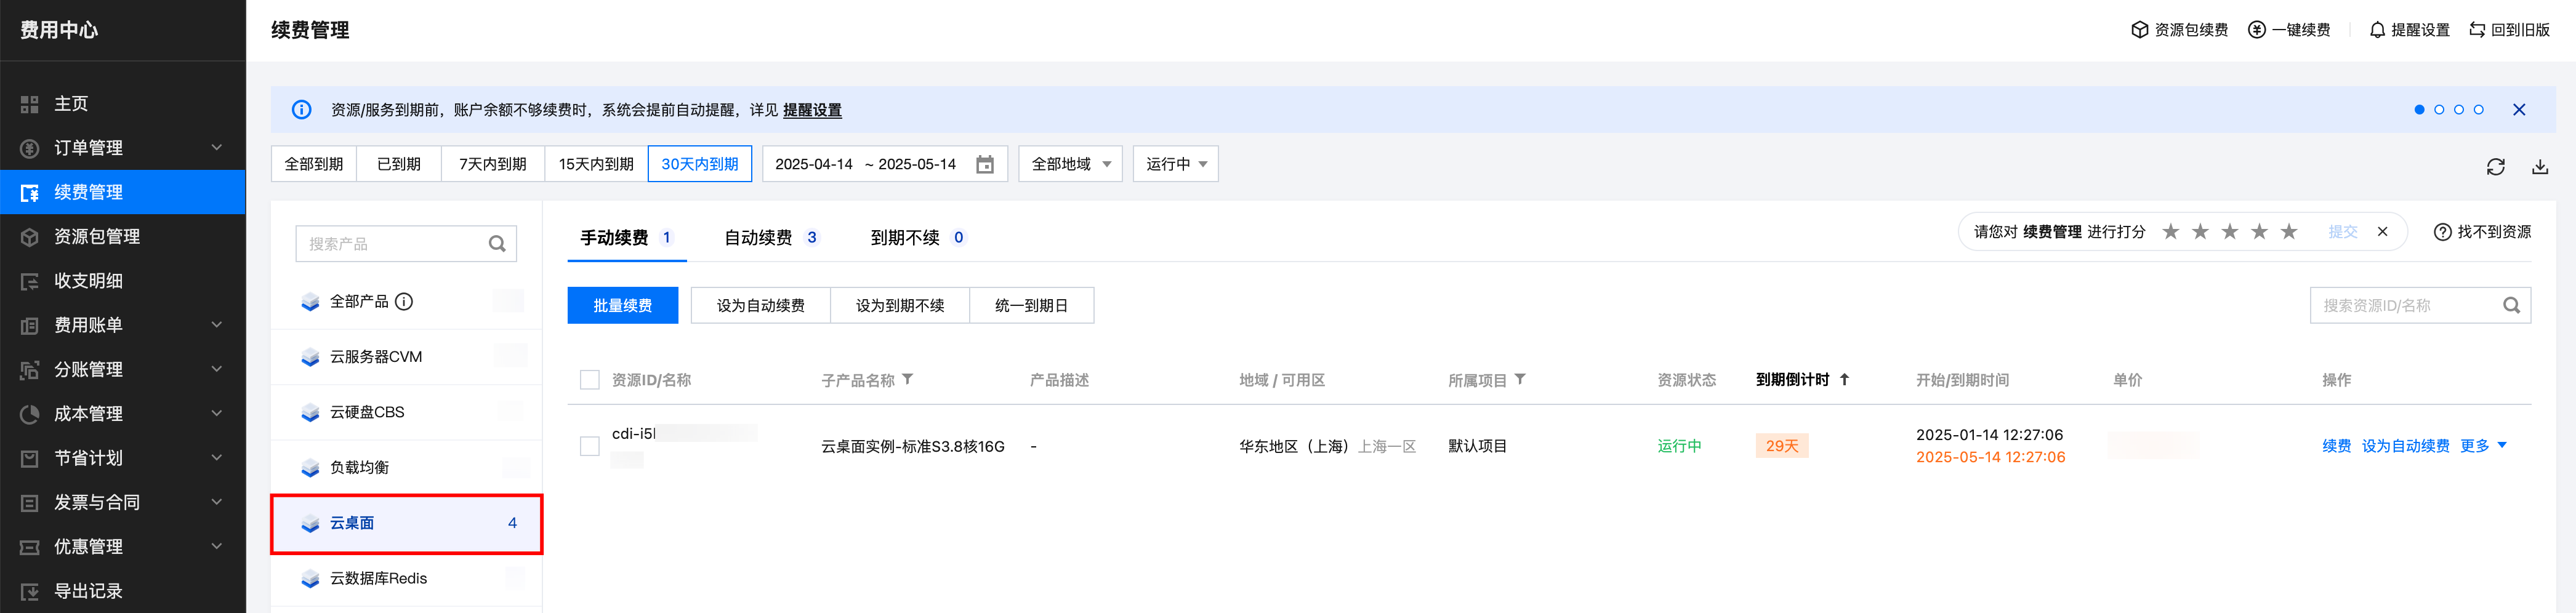This screenshot has height=613, width=2576.
Task: Rate the first star in the feedback bar
Action: tap(2170, 232)
